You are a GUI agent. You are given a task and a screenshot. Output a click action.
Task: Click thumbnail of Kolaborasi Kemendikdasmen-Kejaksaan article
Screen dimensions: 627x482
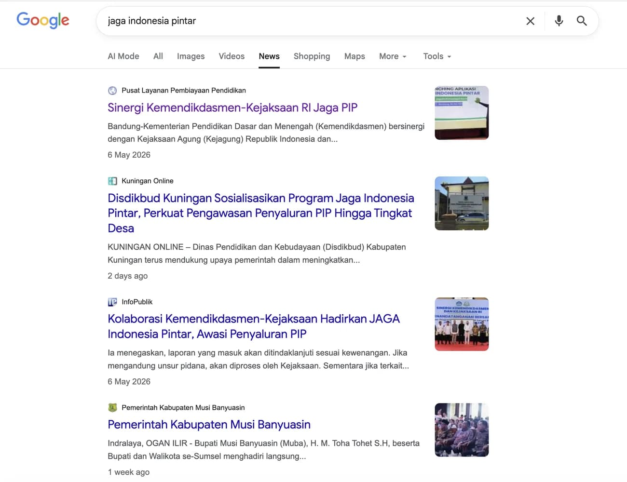(x=462, y=324)
